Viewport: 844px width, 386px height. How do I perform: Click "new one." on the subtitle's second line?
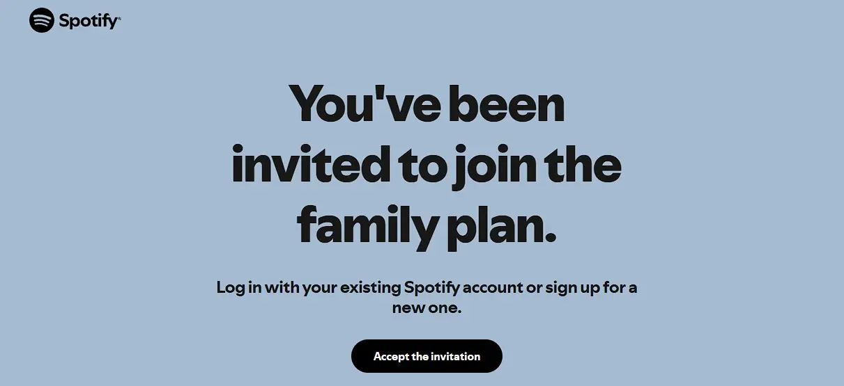coord(427,307)
